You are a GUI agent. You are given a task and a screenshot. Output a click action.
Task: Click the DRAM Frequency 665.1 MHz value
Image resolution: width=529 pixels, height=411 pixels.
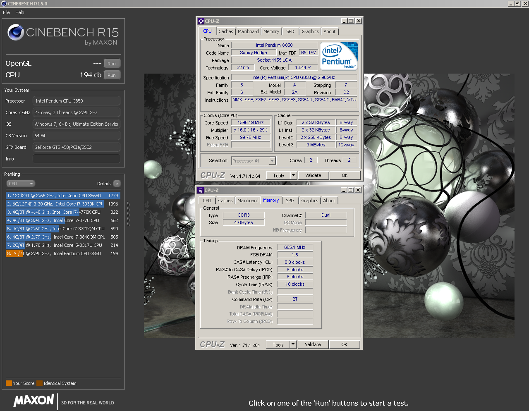[295, 247]
